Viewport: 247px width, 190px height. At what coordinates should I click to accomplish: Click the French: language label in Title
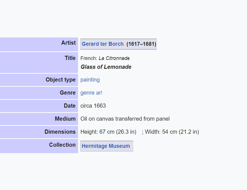[89, 58]
